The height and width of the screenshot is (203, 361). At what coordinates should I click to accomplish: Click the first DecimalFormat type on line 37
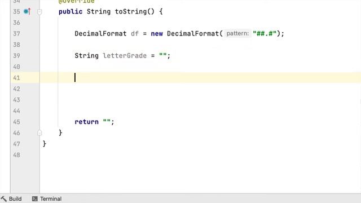[x=100, y=34]
